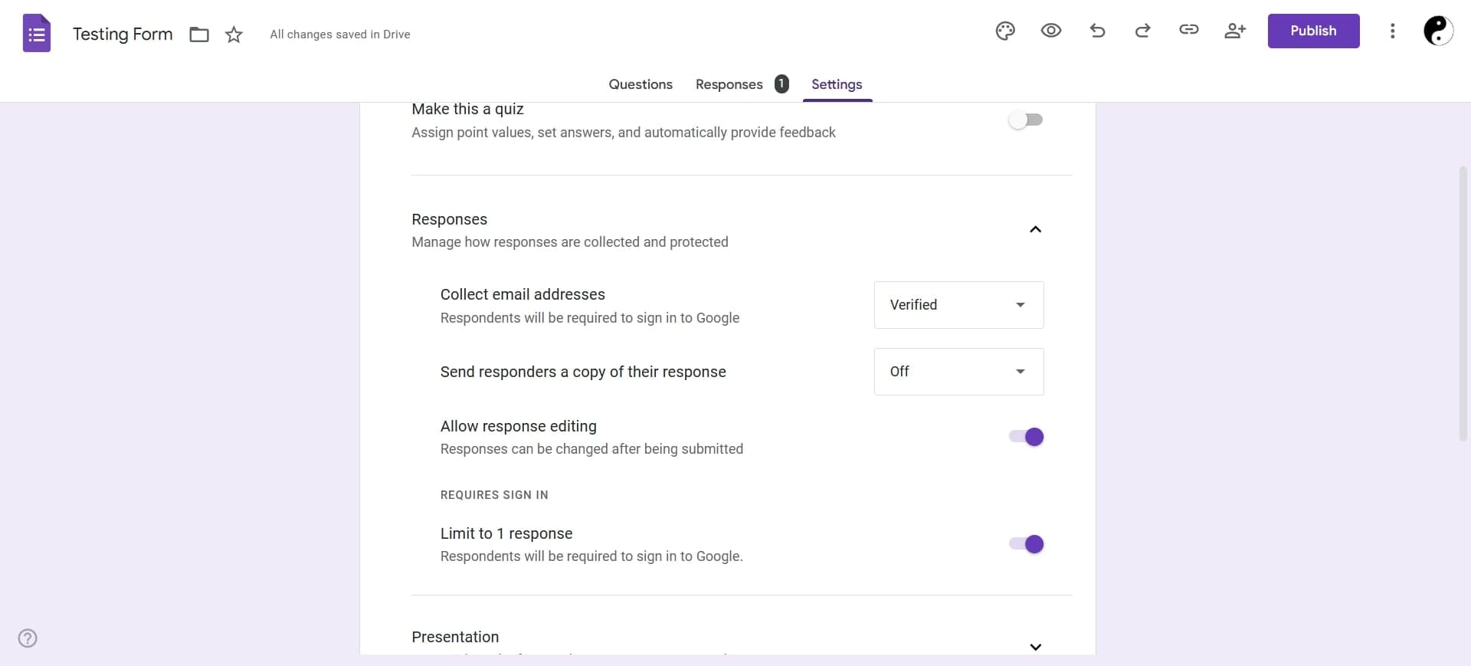Copy responder link icon
This screenshot has width=1471, height=666.
pos(1189,30)
